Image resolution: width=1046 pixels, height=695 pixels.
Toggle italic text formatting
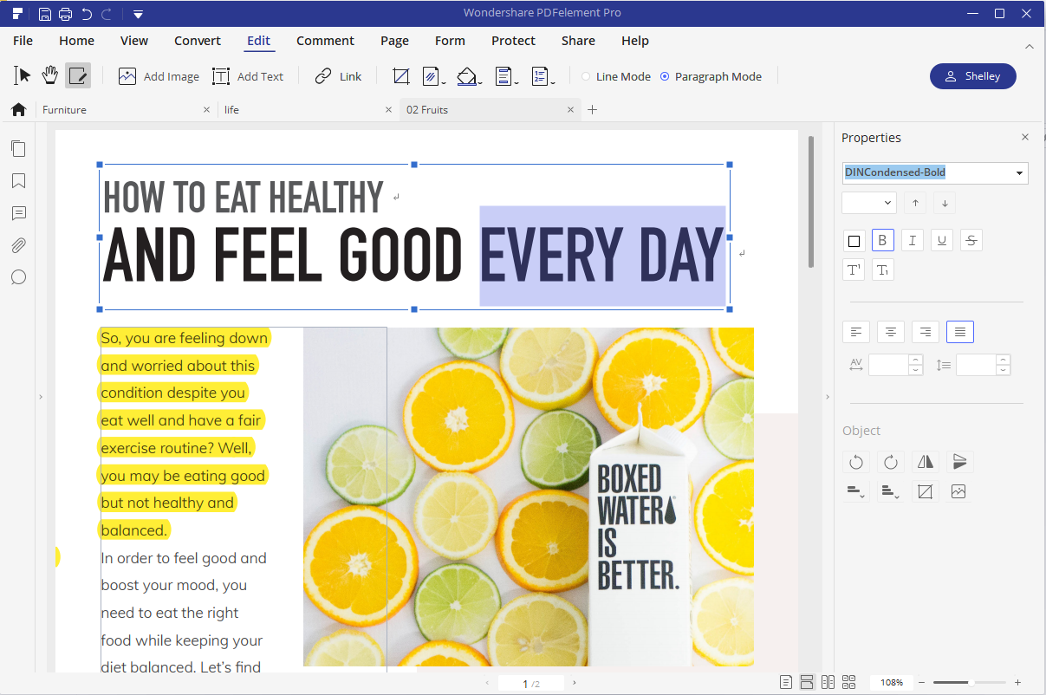click(x=912, y=241)
